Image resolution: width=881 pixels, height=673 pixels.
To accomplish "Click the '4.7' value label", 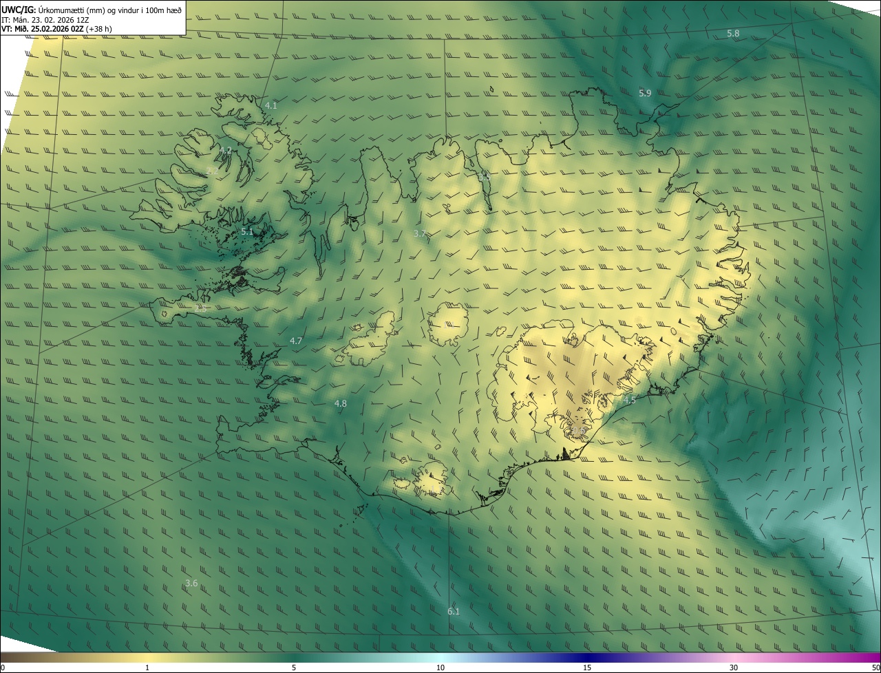I will [296, 341].
